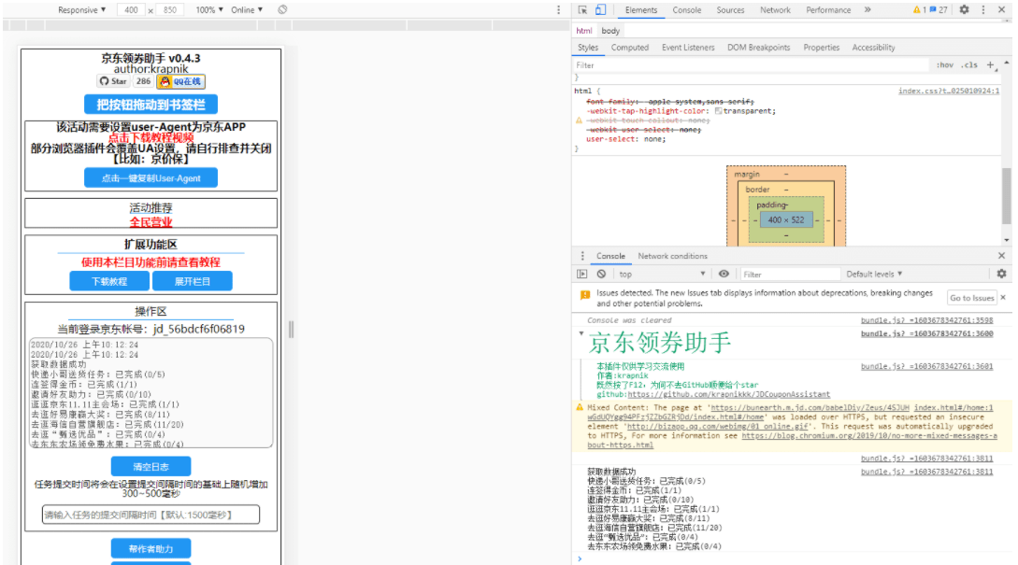Click the GitHub Star badge
The image size is (1018, 565).
click(113, 81)
